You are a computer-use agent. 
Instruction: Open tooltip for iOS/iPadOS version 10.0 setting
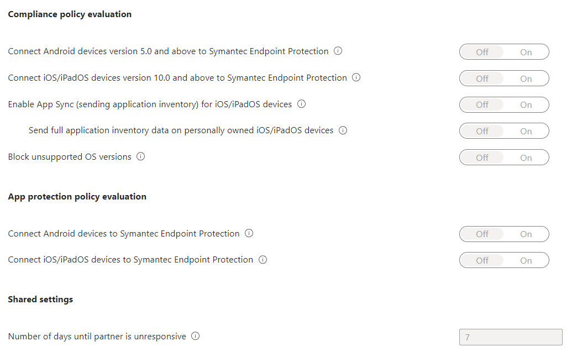356,78
